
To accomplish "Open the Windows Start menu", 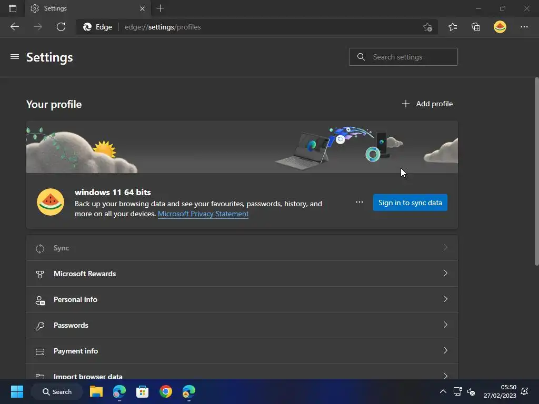I will 17,391.
